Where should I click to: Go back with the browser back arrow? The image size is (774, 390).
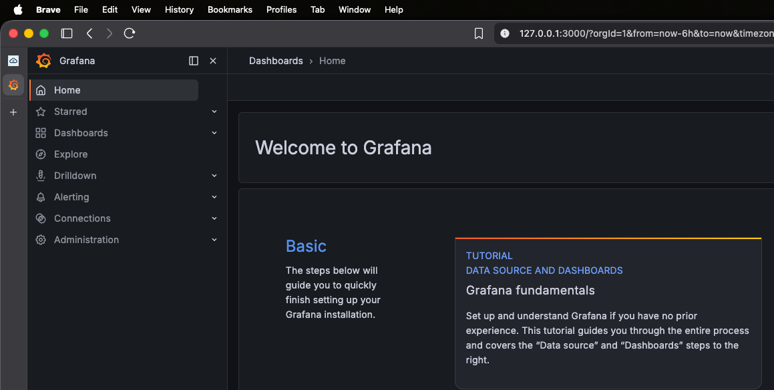point(89,33)
